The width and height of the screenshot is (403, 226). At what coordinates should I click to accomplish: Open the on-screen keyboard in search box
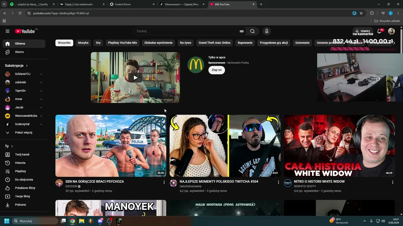tap(241, 31)
